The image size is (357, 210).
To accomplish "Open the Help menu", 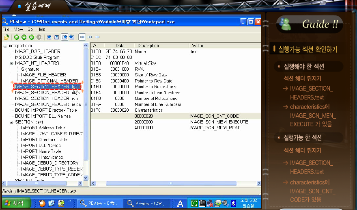I will (41, 29).
